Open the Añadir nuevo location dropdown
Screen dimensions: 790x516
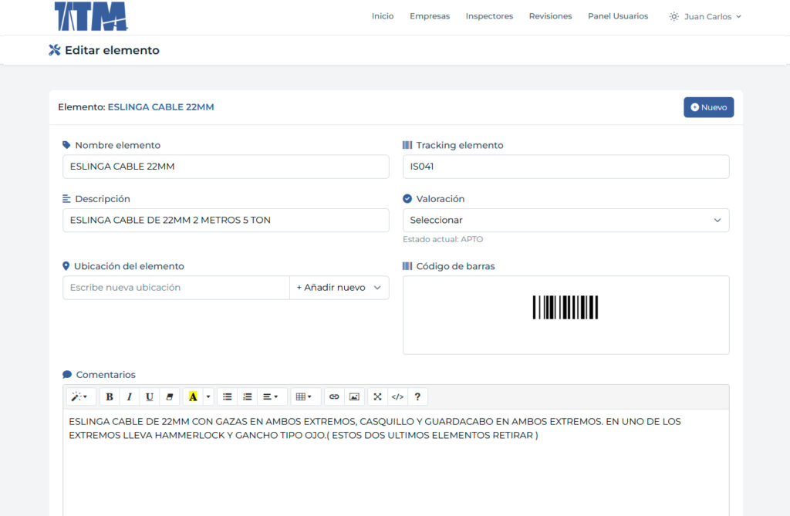point(339,287)
